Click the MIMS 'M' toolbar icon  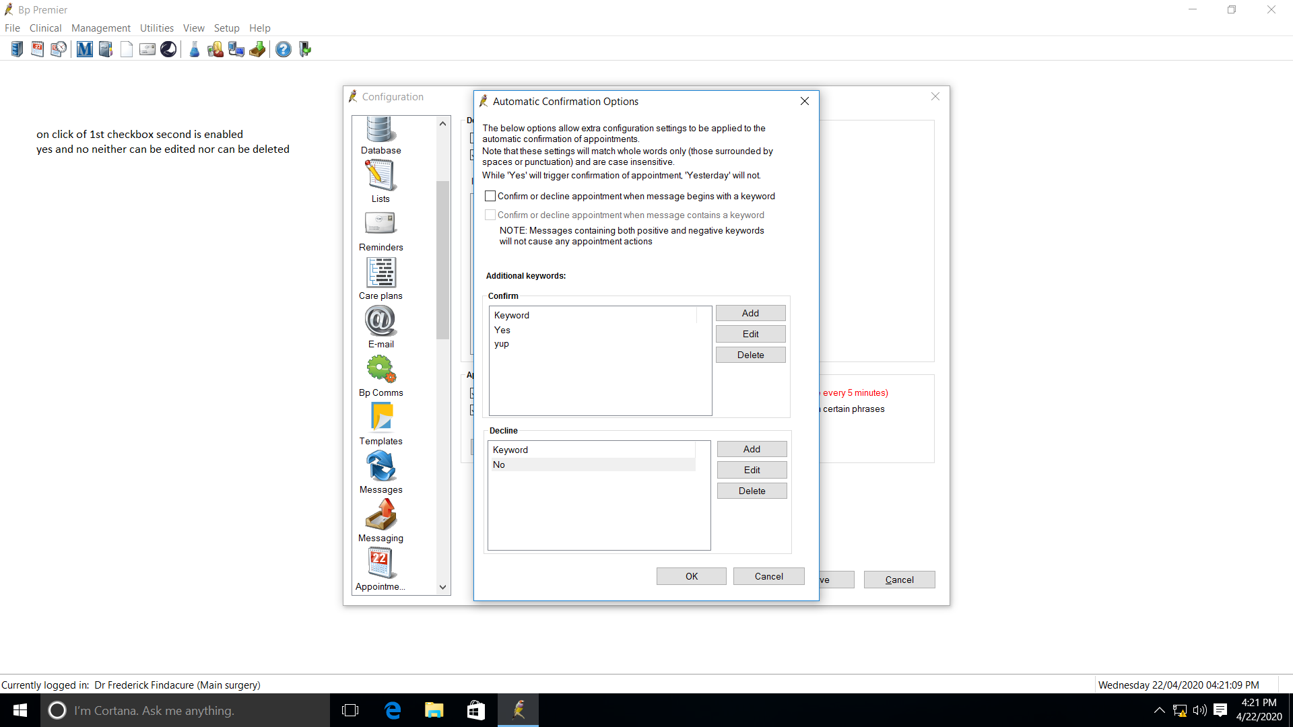[84, 49]
